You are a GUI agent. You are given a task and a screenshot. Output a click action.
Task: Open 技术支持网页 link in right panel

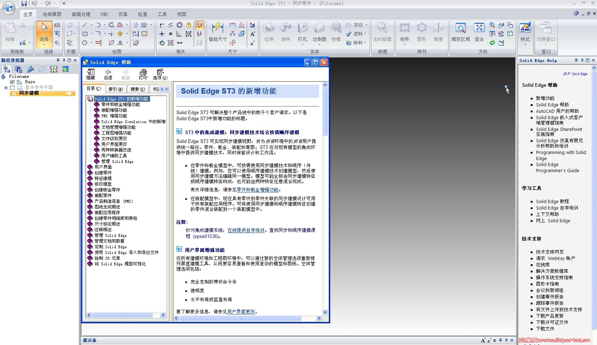pos(550,252)
